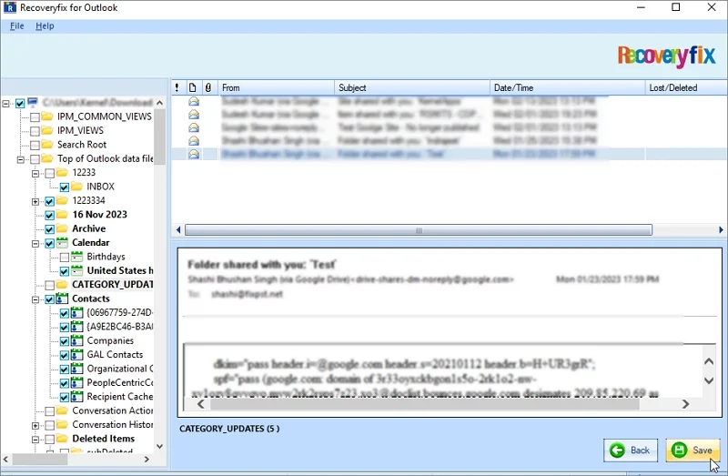
Task: Check the Search Root checkbox
Action: pyautogui.click(x=35, y=145)
